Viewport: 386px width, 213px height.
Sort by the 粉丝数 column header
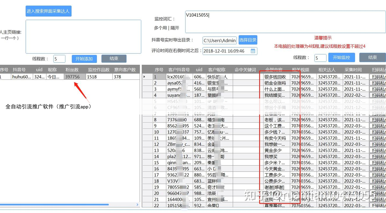click(x=72, y=70)
